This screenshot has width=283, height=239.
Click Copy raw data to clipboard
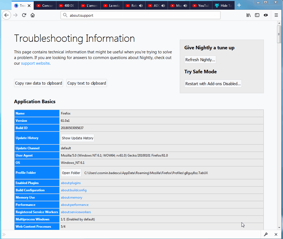tap(38, 83)
